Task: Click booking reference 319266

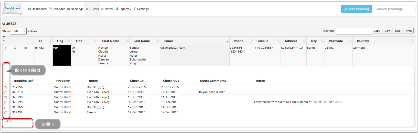Action: coord(17,107)
